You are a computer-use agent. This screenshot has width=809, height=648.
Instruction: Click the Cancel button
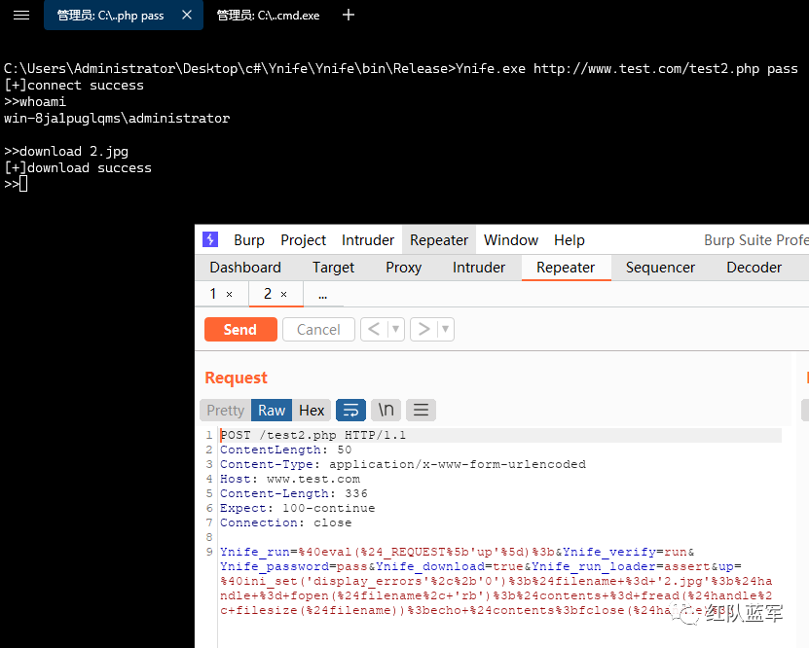pyautogui.click(x=318, y=330)
